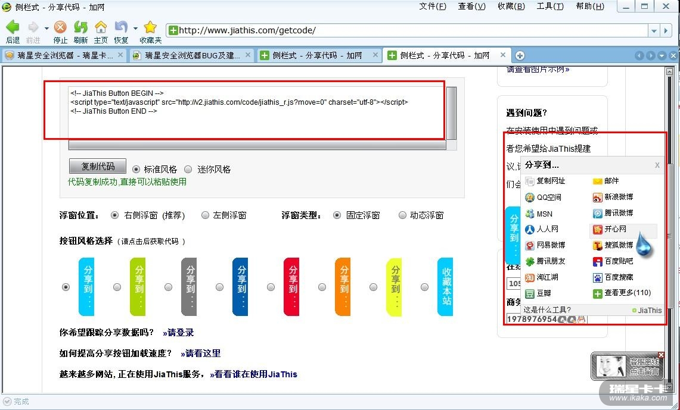Go to the Home page (主页) icon

pyautogui.click(x=101, y=27)
